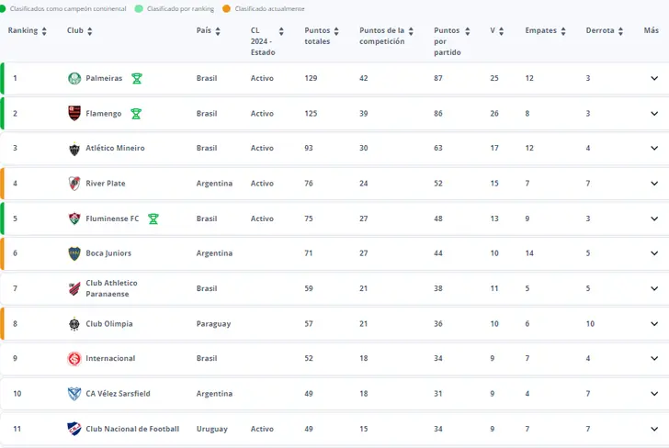Sort by V column arrows
This screenshot has height=448, width=669.
coord(501,30)
